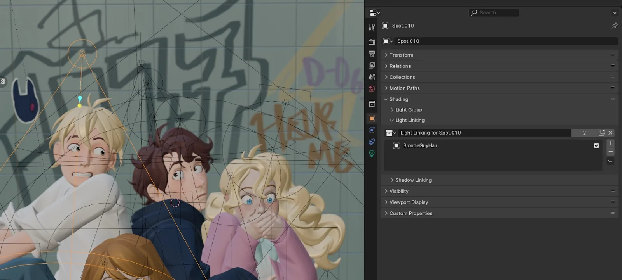This screenshot has width=622, height=280.
Task: Open the View Layer properties tab
Action: coord(372,65)
